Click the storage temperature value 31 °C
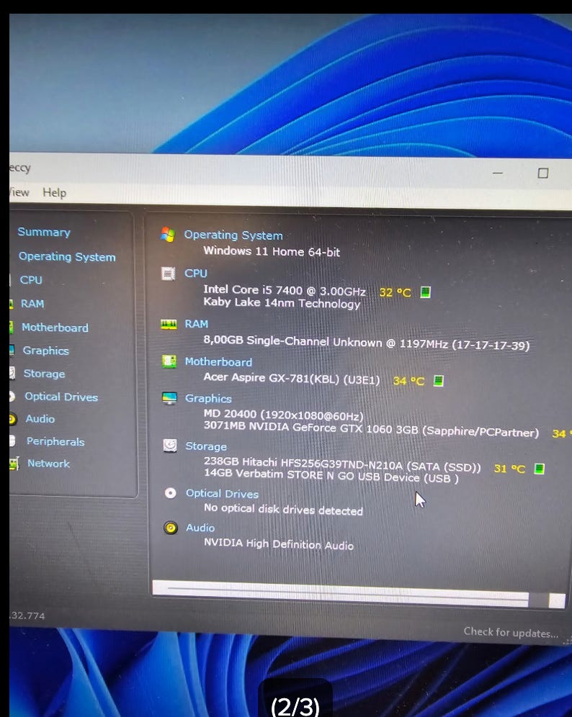The height and width of the screenshot is (717, 572). pos(510,468)
